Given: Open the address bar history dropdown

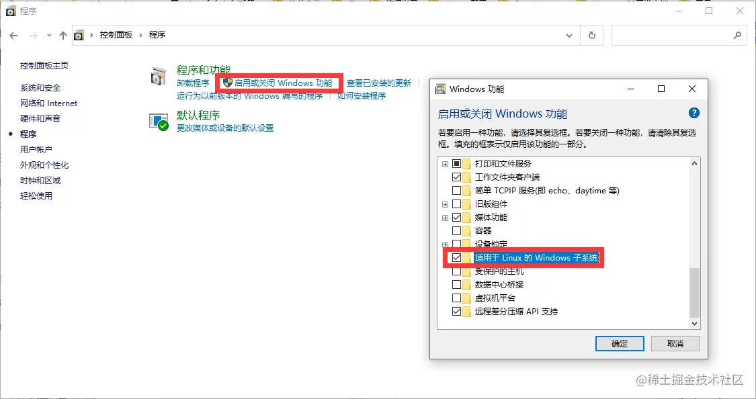Looking at the screenshot, I should (x=569, y=35).
